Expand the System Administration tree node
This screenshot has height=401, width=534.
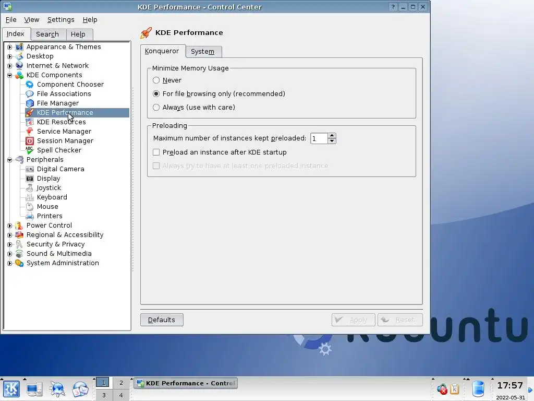9,263
